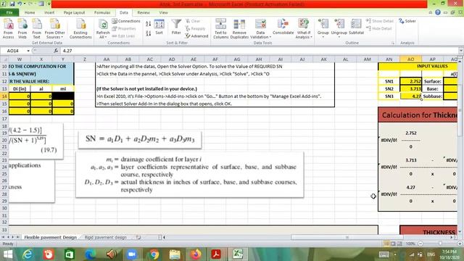Switch to Review ribbon tab
464x261 pixels.
point(144,12)
